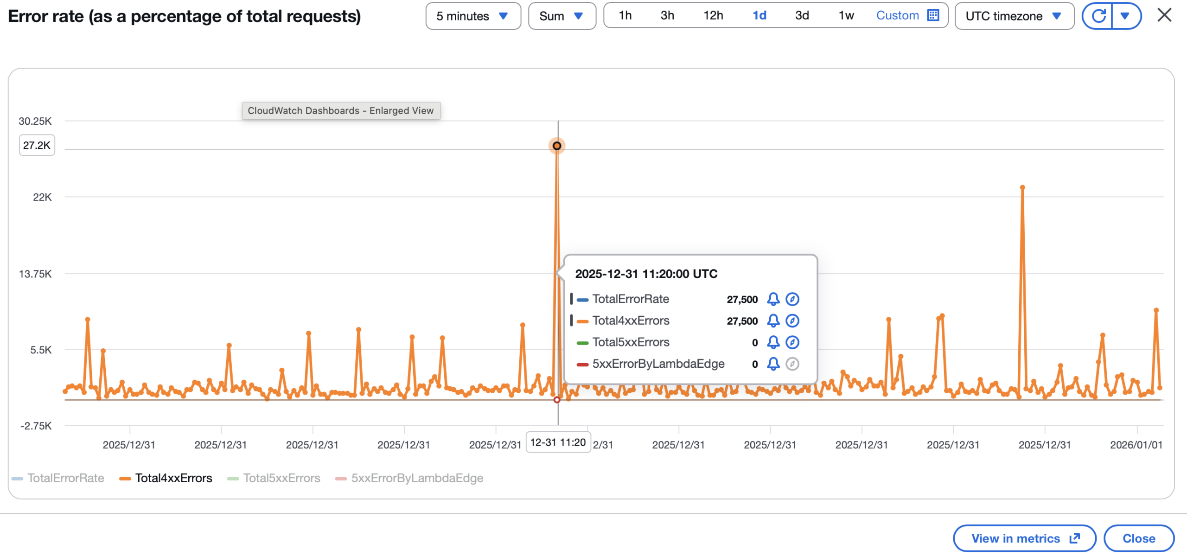Click compass icon next to Total5xxErrors
The height and width of the screenshot is (556, 1187).
tap(792, 342)
